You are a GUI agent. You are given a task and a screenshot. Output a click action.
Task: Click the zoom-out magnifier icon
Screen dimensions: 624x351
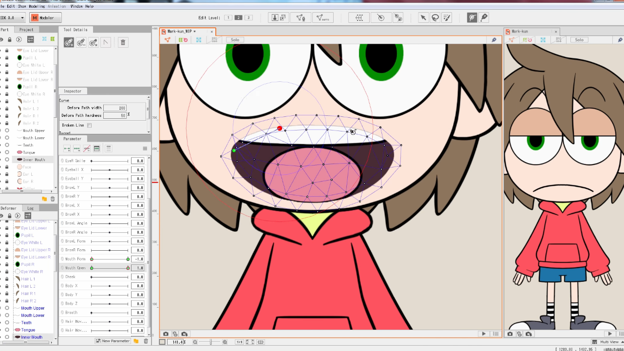(195, 342)
